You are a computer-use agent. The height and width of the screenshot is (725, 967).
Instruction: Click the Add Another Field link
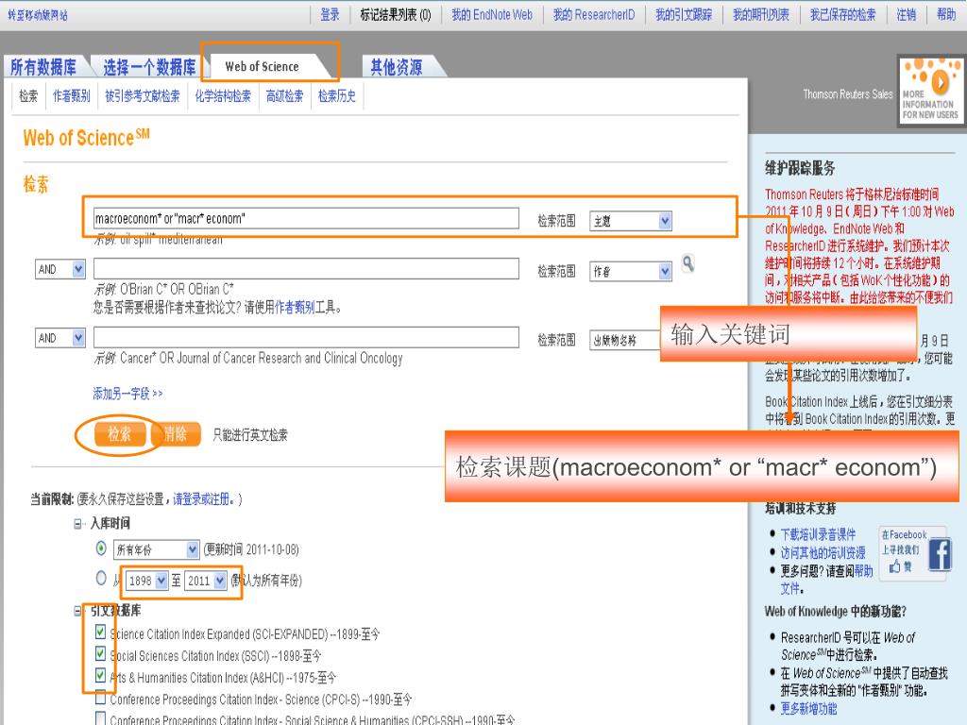pyautogui.click(x=127, y=394)
